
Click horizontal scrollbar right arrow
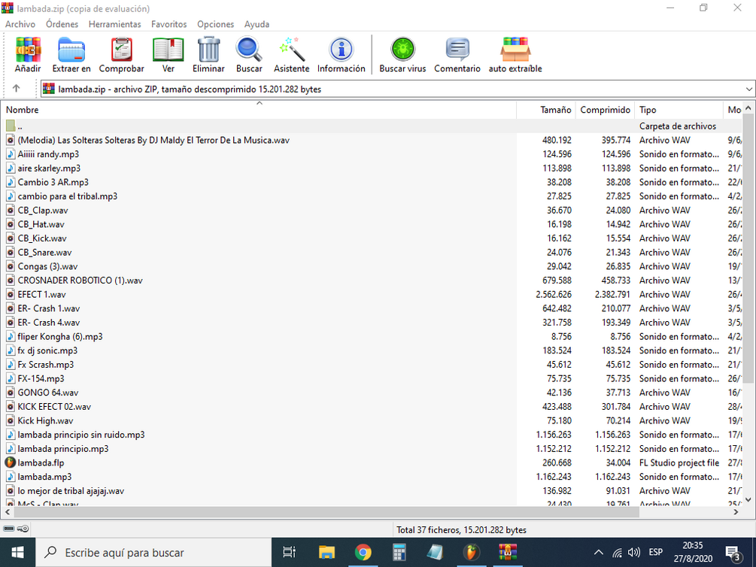pos(736,512)
